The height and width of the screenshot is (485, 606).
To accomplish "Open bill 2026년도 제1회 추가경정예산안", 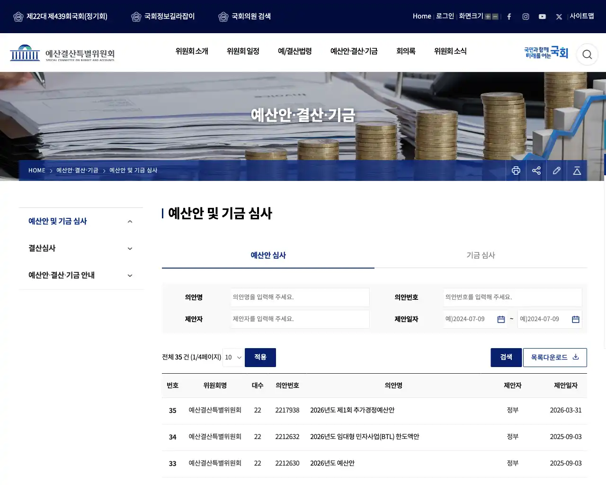I will [x=352, y=410].
